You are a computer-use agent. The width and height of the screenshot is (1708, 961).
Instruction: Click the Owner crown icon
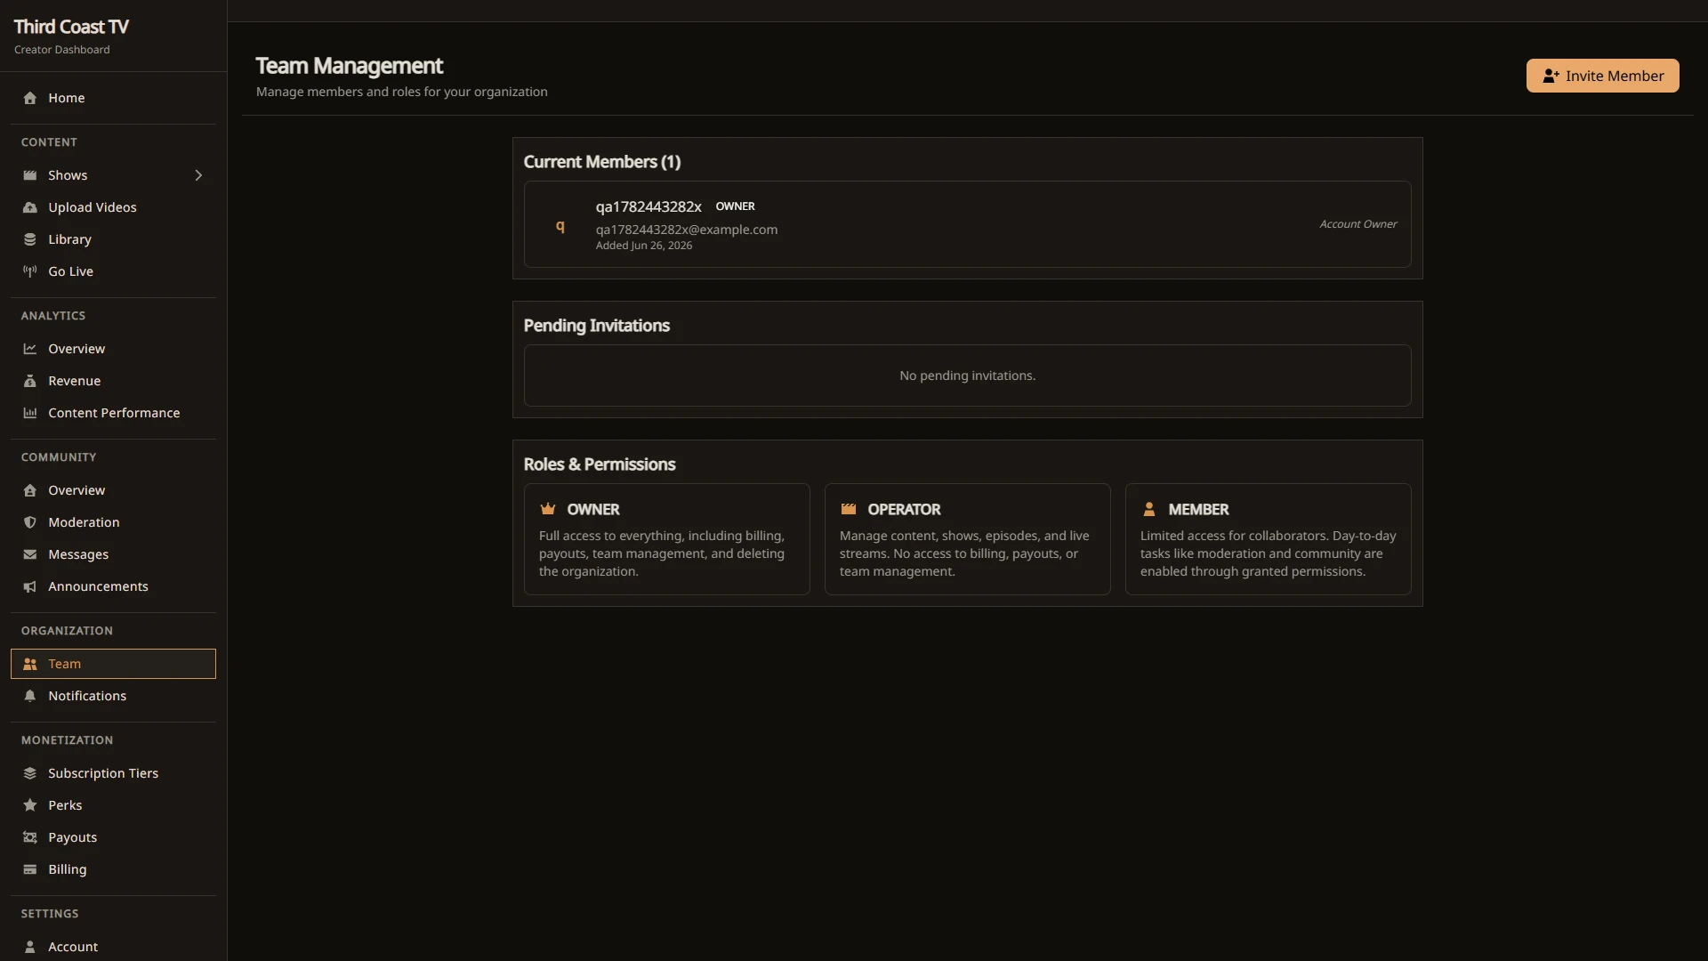pyautogui.click(x=548, y=509)
